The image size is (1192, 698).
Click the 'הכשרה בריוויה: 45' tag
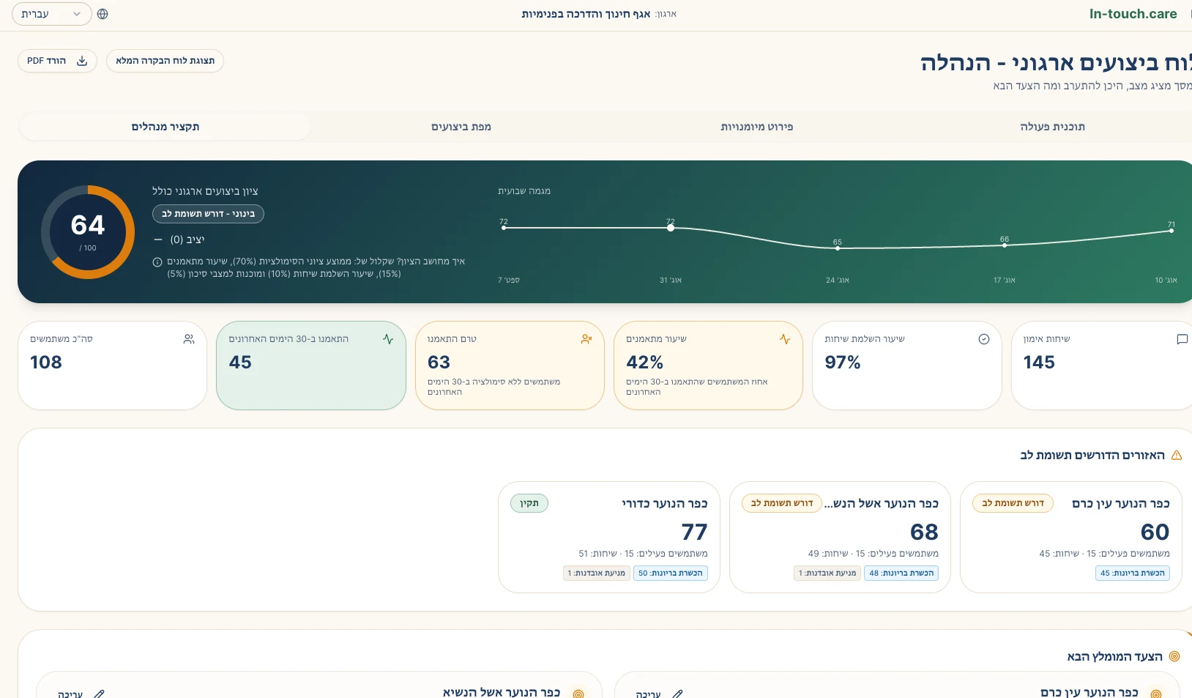pyautogui.click(x=1133, y=573)
